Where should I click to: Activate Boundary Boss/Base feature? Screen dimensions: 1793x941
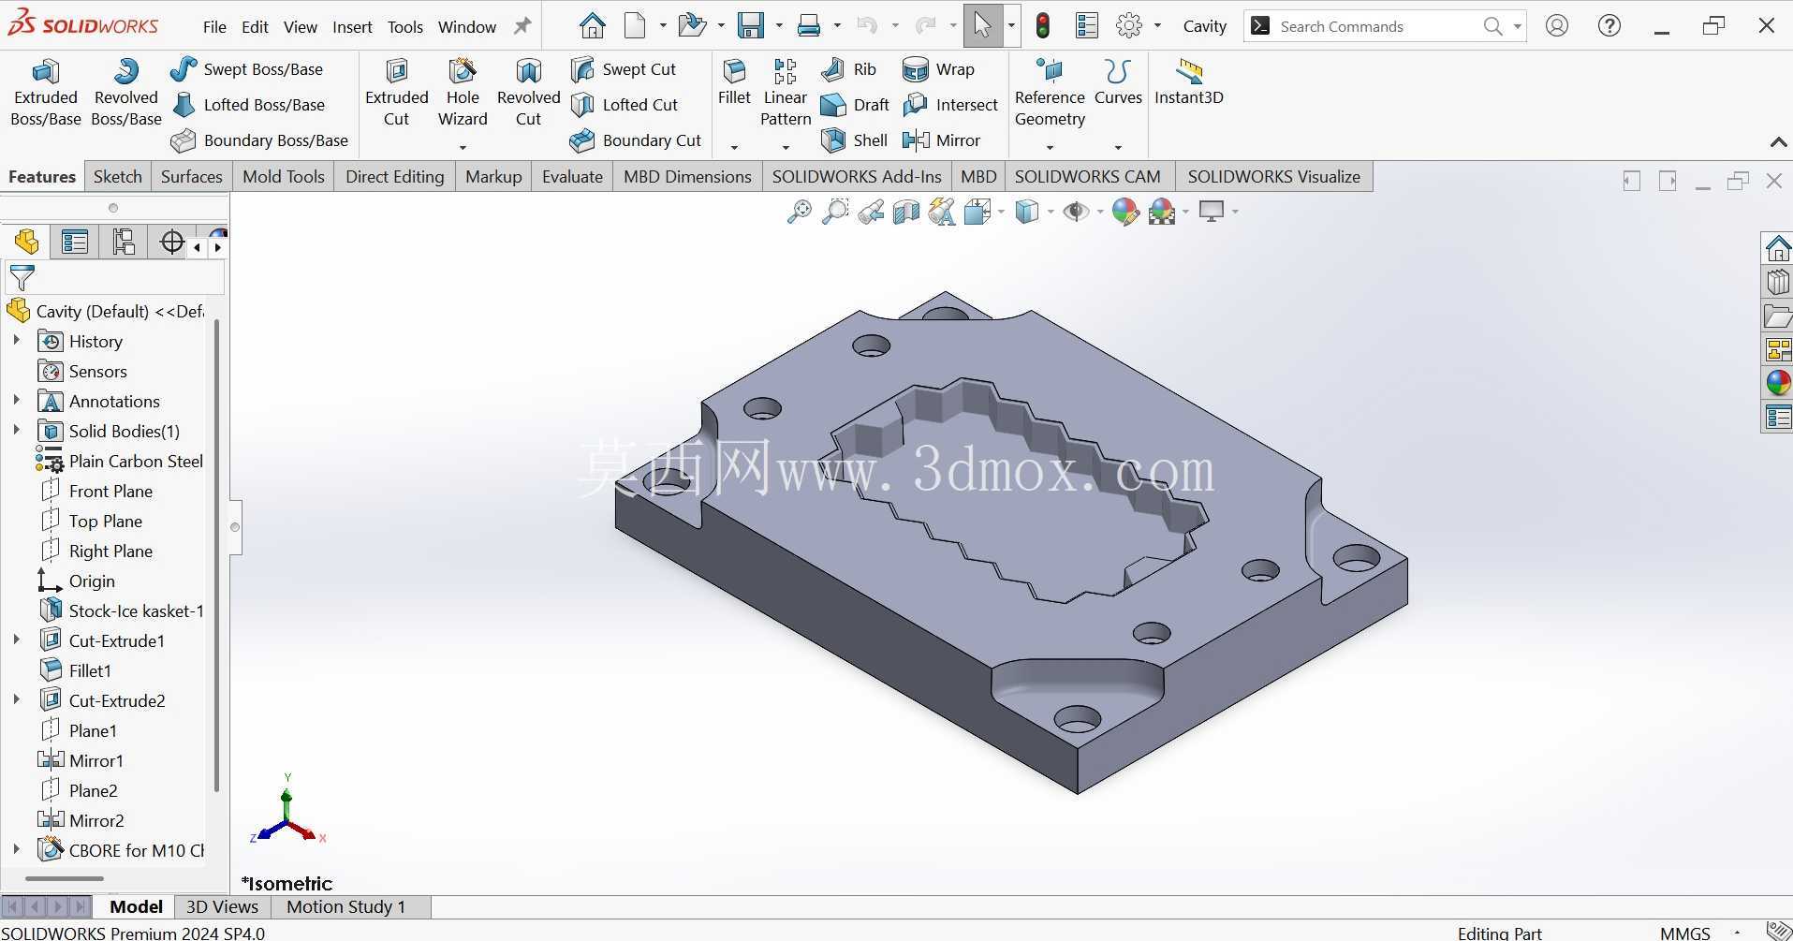tap(260, 140)
